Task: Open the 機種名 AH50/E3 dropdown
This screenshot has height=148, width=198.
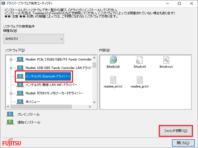Action: (x=33, y=39)
